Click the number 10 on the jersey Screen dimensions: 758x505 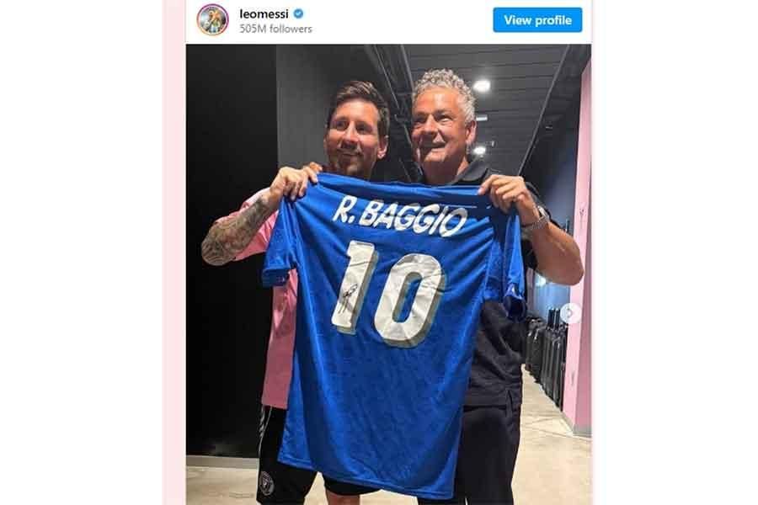[387, 293]
